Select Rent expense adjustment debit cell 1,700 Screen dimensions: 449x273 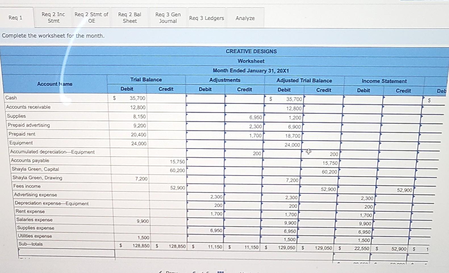(205, 214)
